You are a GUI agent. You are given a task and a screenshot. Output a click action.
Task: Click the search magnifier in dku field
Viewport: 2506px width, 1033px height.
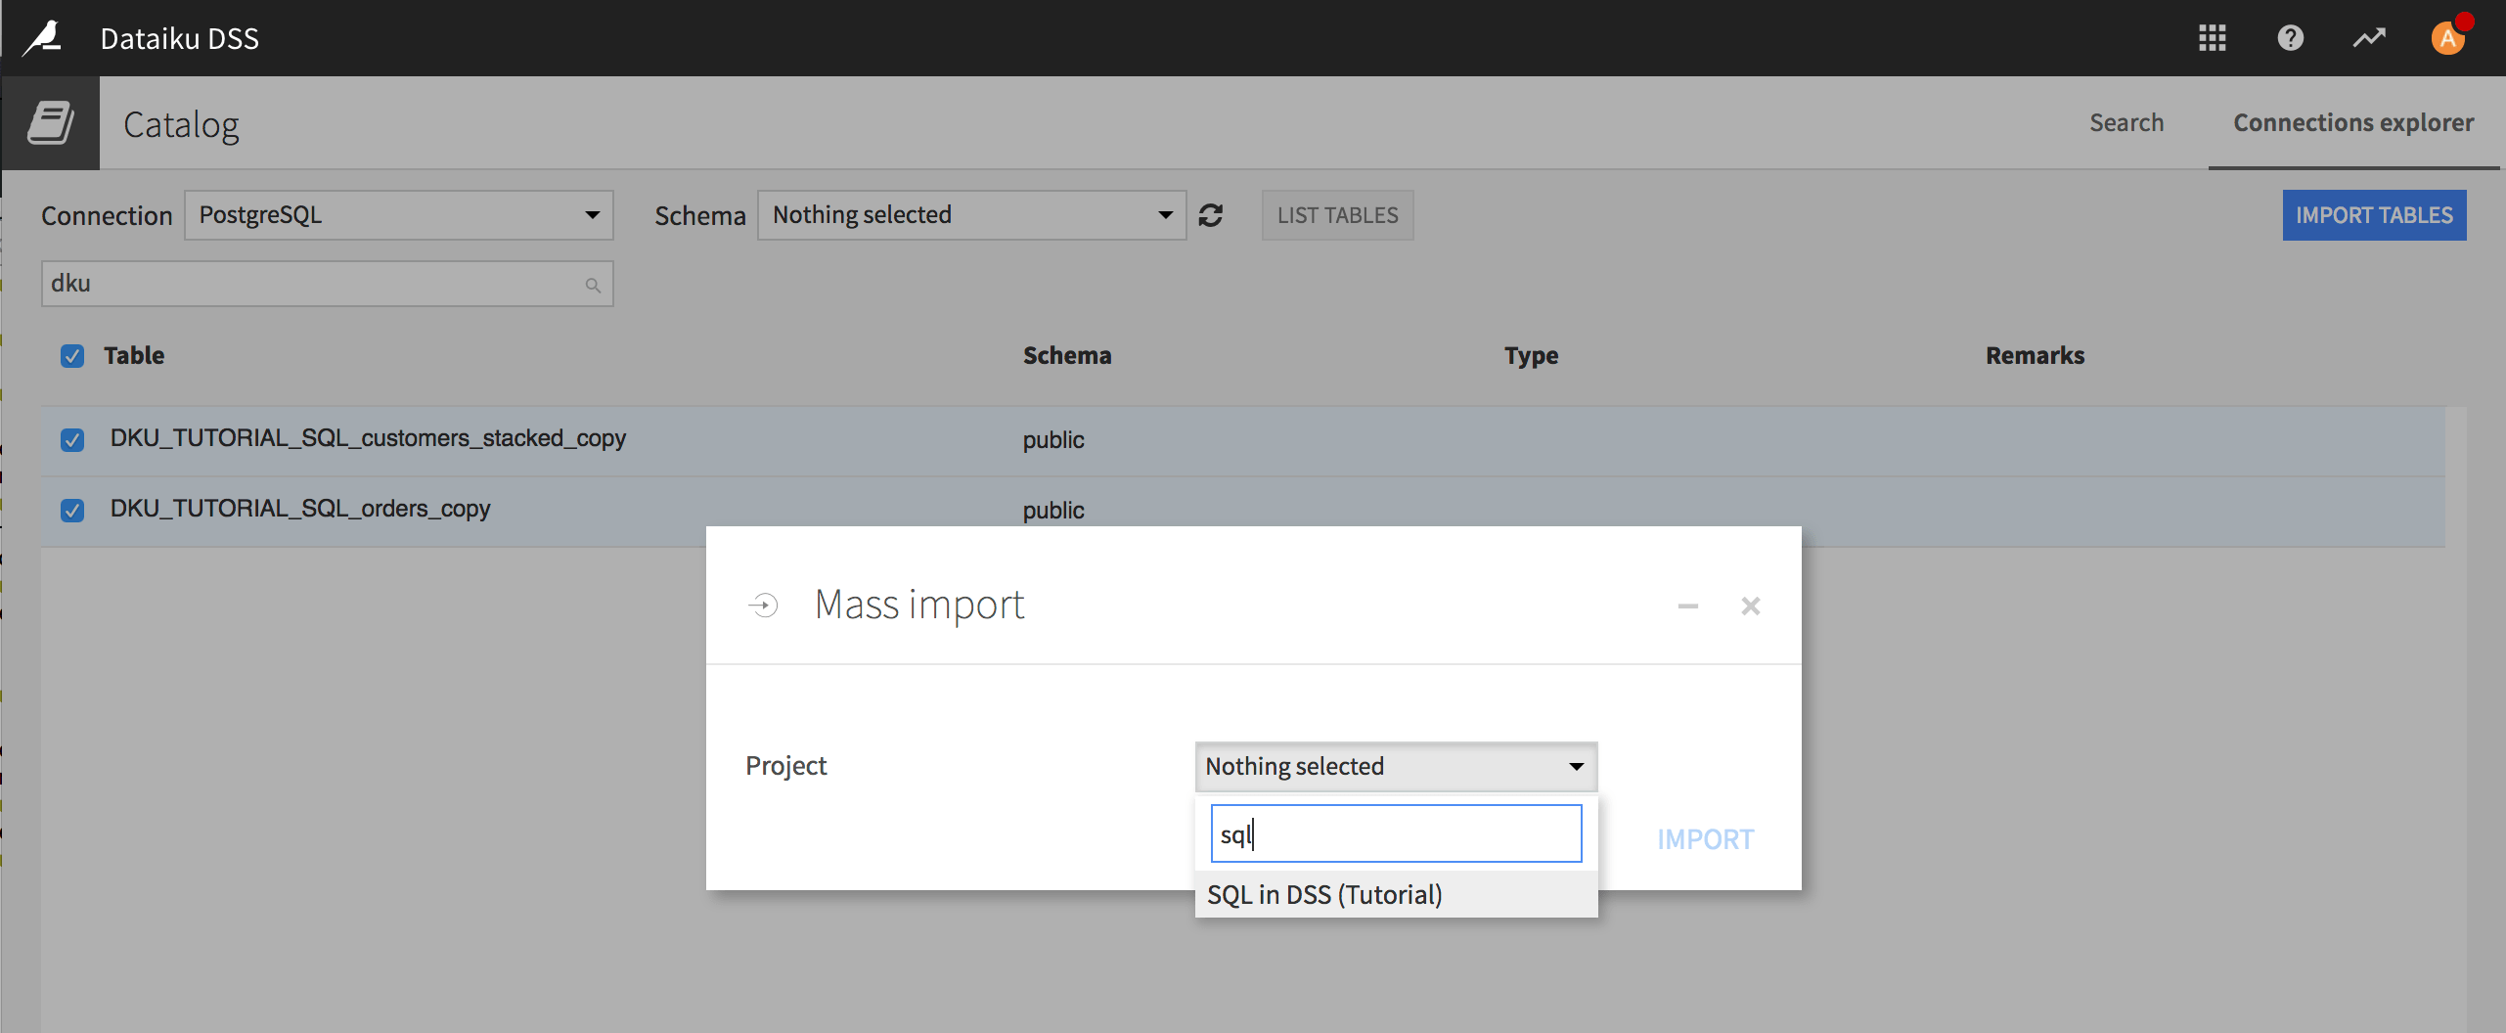click(x=593, y=285)
